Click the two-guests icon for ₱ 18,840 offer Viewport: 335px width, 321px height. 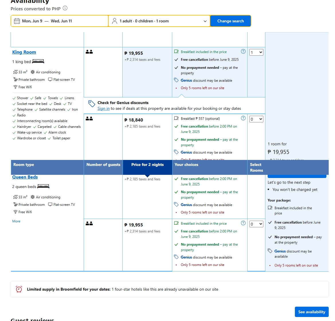[x=89, y=119]
